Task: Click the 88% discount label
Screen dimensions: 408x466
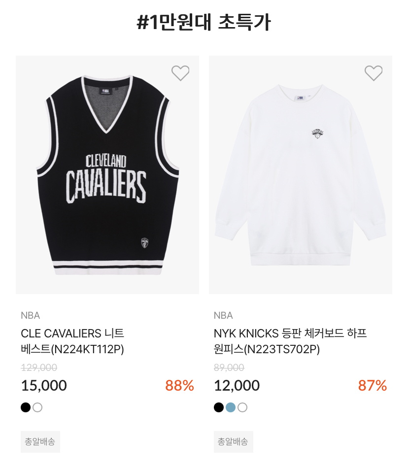Action: 179,386
